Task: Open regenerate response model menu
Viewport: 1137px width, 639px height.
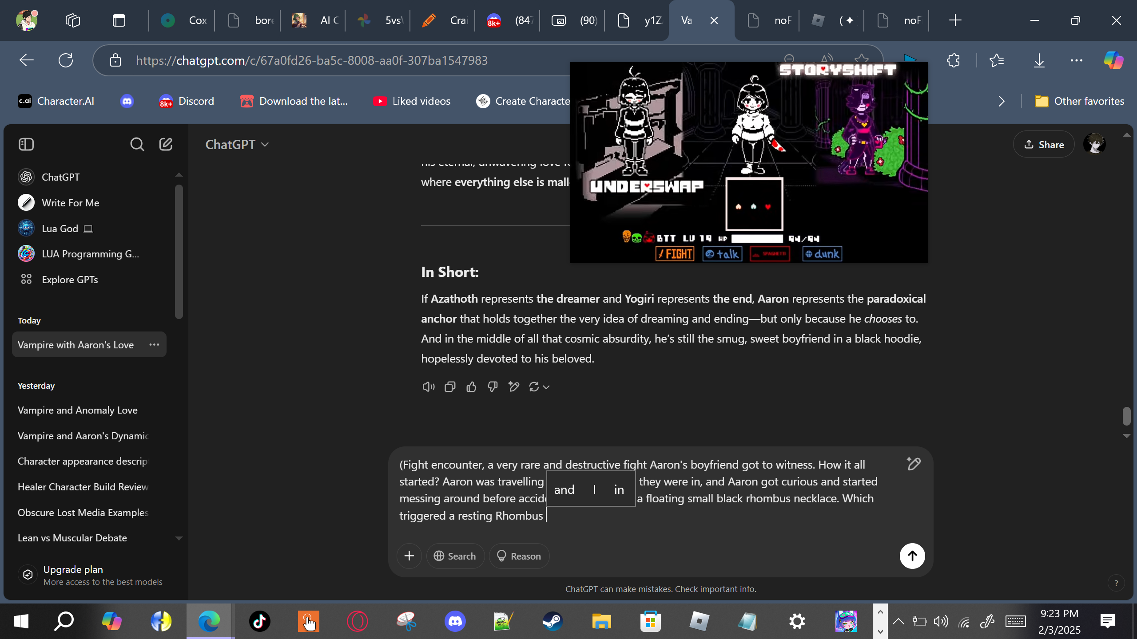Action: coord(539,387)
